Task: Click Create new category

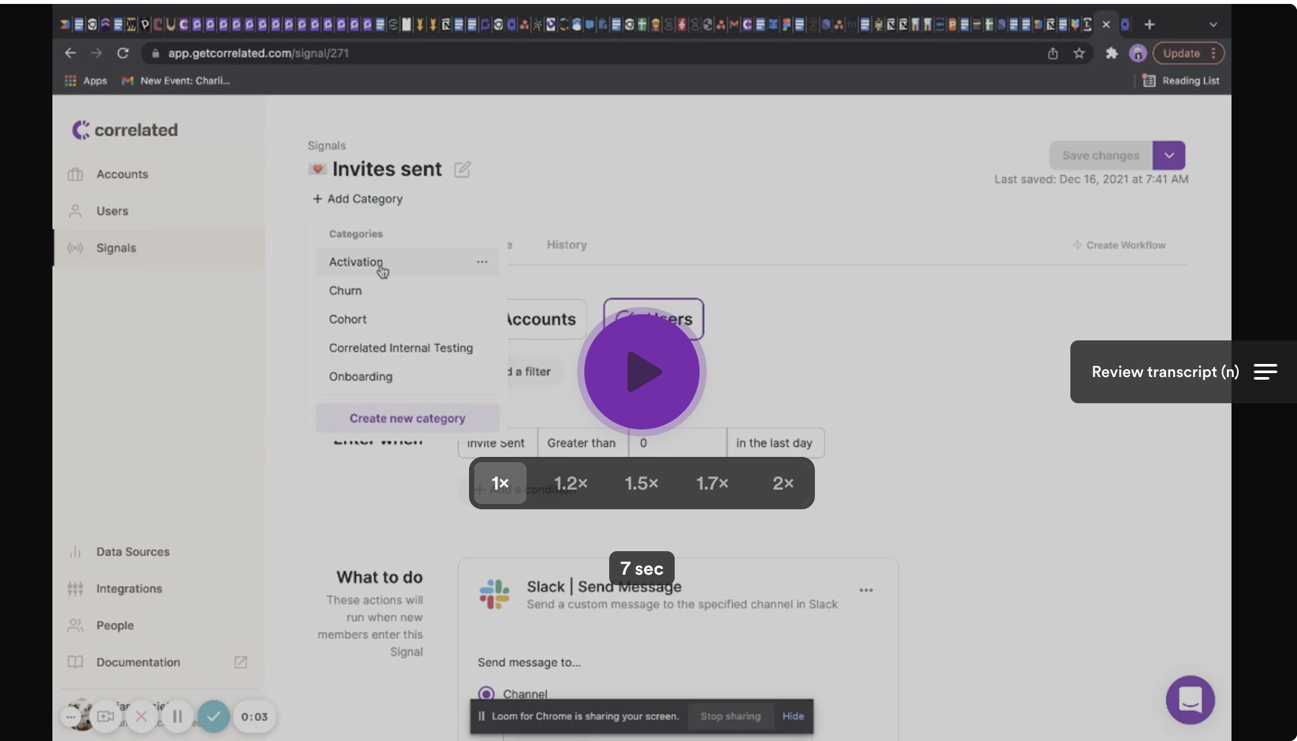Action: click(x=407, y=418)
